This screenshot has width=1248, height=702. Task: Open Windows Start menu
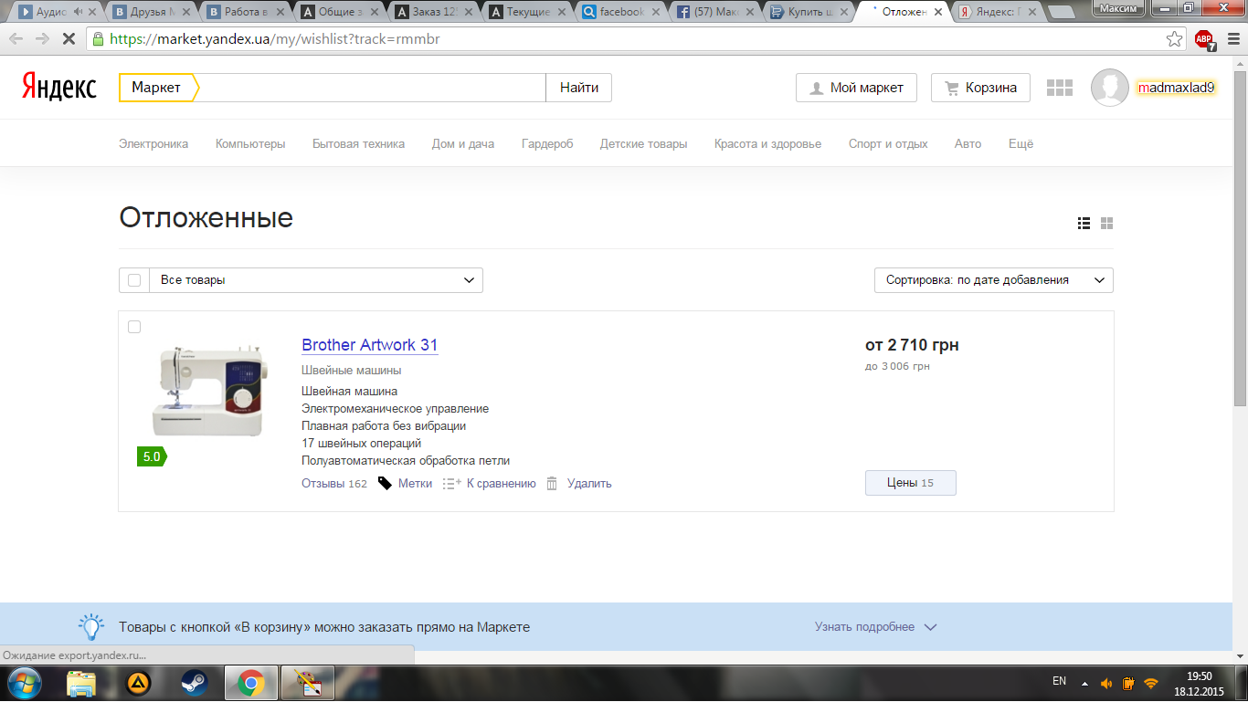pos(25,683)
